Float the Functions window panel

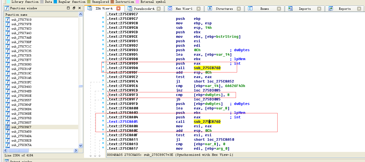point(74,8)
